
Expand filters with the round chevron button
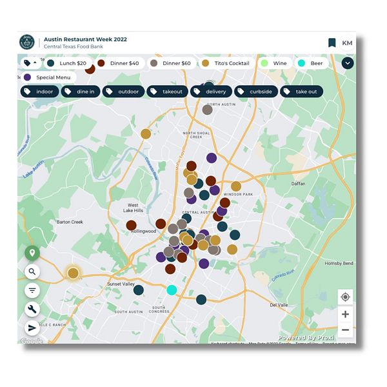[x=348, y=63]
